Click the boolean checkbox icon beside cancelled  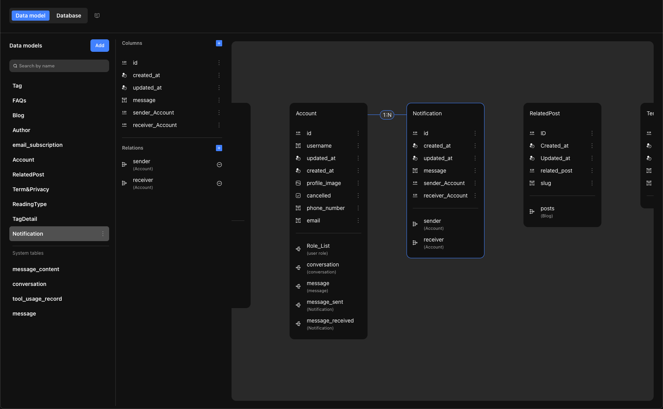(x=298, y=196)
